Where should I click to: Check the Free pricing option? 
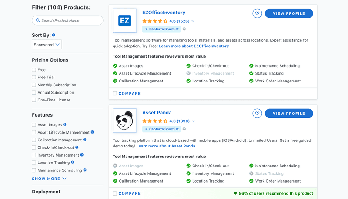pos(34,70)
